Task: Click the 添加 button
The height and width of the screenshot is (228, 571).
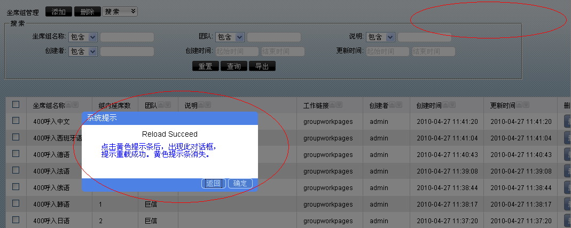Action: pyautogui.click(x=58, y=11)
